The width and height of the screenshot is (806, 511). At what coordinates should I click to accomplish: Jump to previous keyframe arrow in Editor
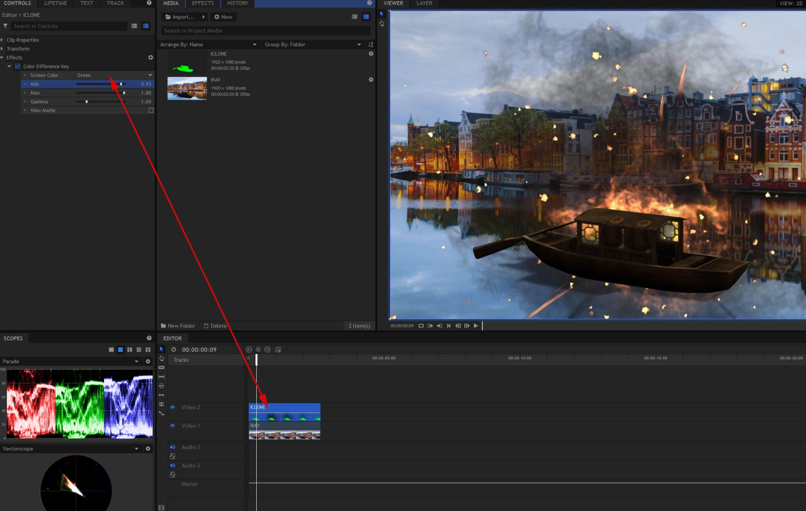(x=249, y=350)
